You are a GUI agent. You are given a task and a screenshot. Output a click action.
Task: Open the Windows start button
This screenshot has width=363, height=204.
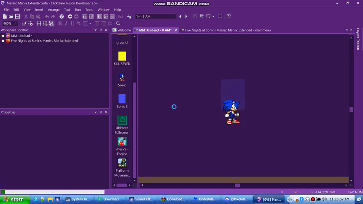pos(15,200)
